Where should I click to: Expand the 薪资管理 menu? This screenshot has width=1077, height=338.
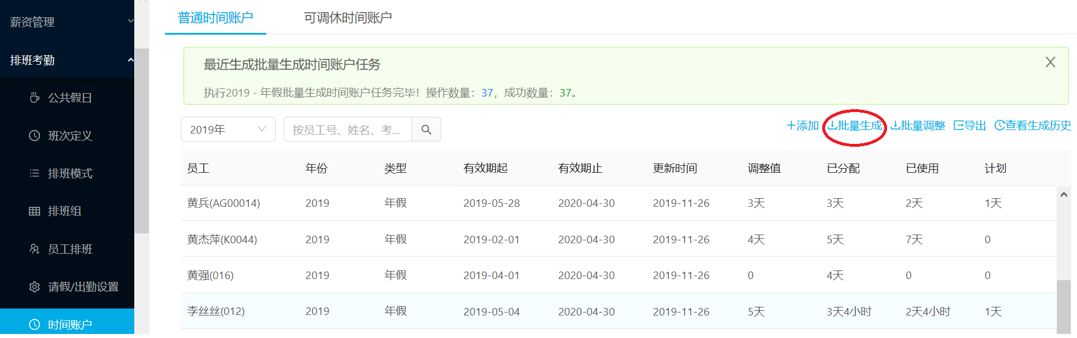tap(67, 22)
